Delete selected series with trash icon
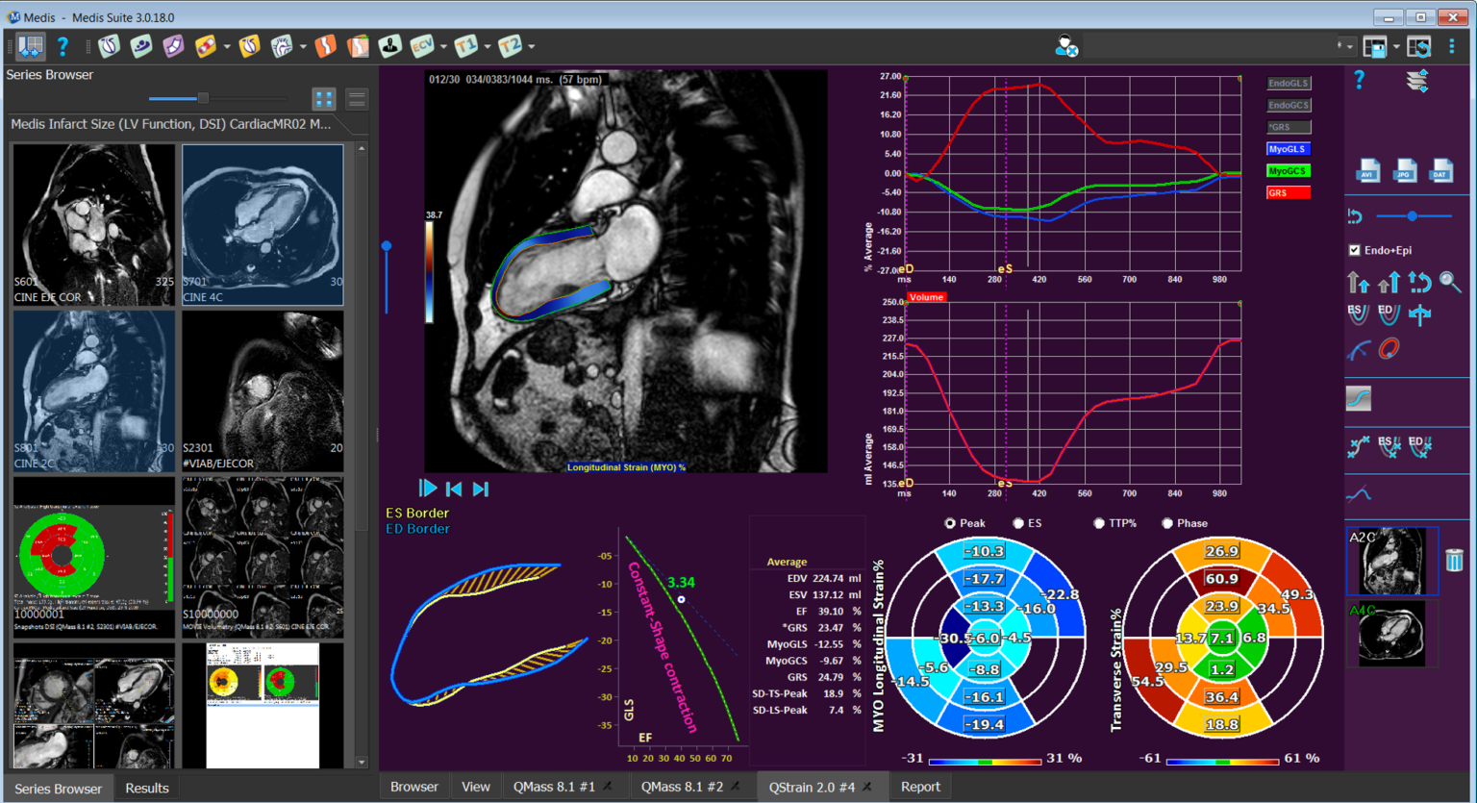Screen dimensions: 1477x803 (1454, 559)
